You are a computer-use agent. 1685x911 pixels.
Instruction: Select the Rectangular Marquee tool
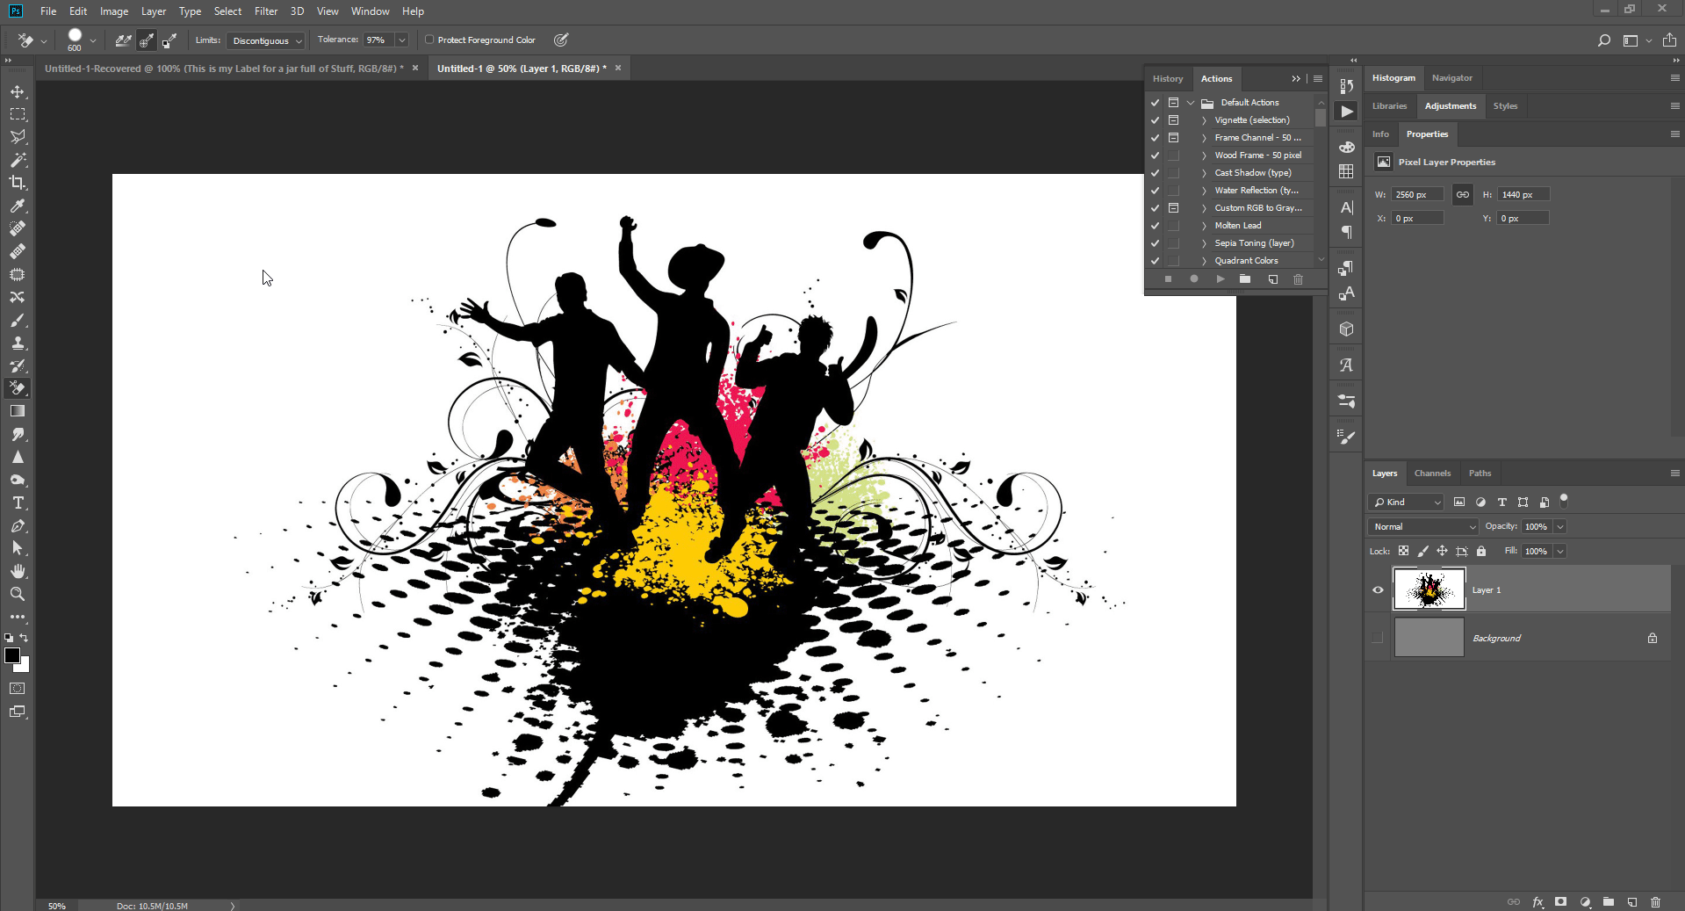click(18, 113)
